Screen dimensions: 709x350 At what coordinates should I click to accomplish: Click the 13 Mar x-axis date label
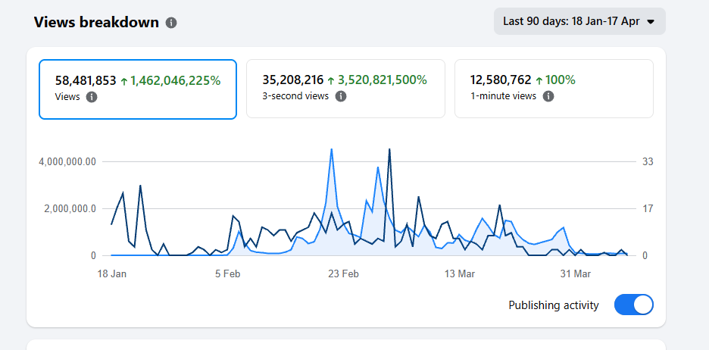(x=460, y=273)
